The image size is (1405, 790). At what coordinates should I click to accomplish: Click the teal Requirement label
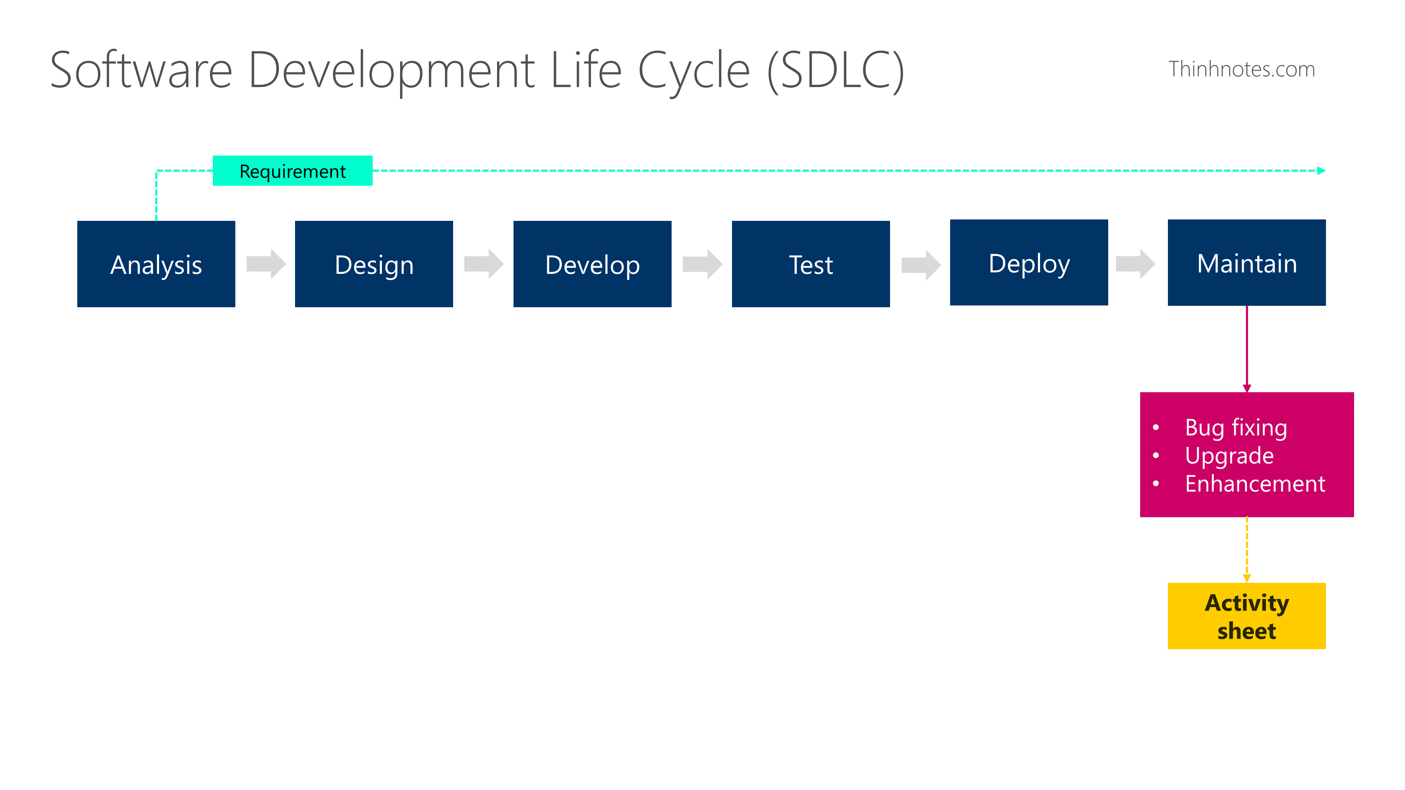click(292, 171)
